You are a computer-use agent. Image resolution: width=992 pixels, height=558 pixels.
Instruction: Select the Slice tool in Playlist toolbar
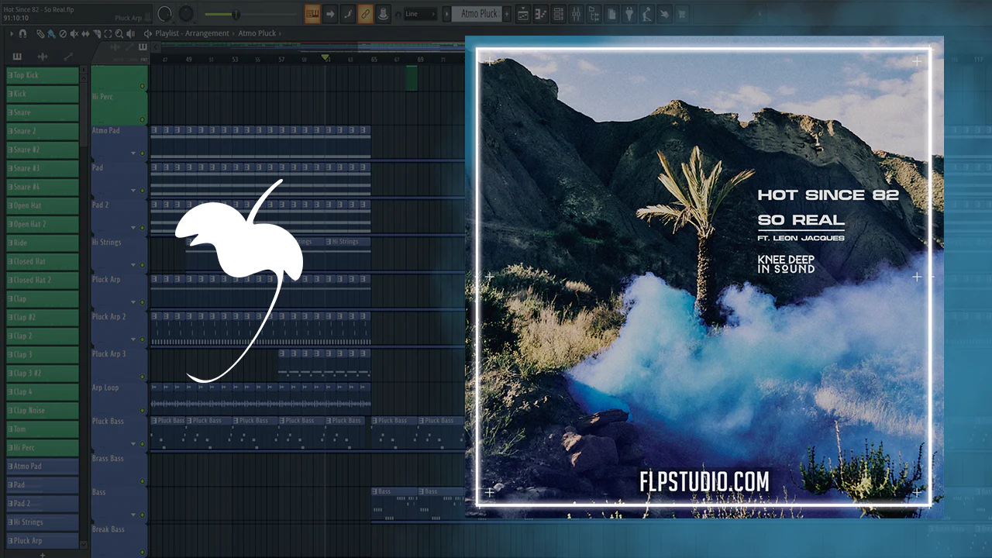[x=96, y=34]
